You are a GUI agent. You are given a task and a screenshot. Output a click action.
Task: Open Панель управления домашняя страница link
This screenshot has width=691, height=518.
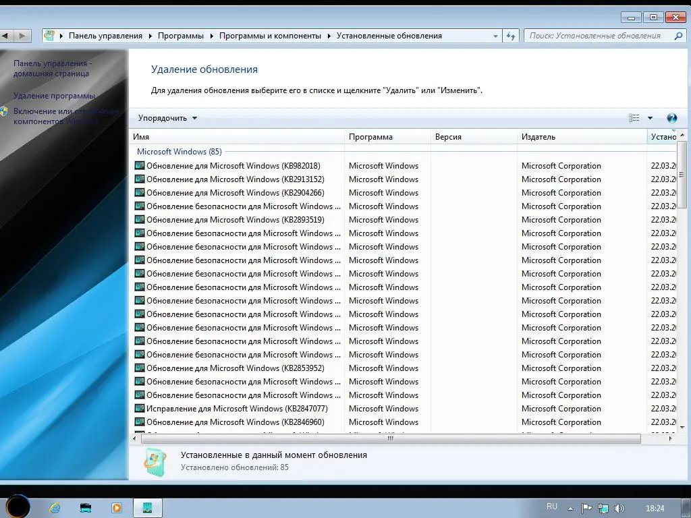click(53, 68)
